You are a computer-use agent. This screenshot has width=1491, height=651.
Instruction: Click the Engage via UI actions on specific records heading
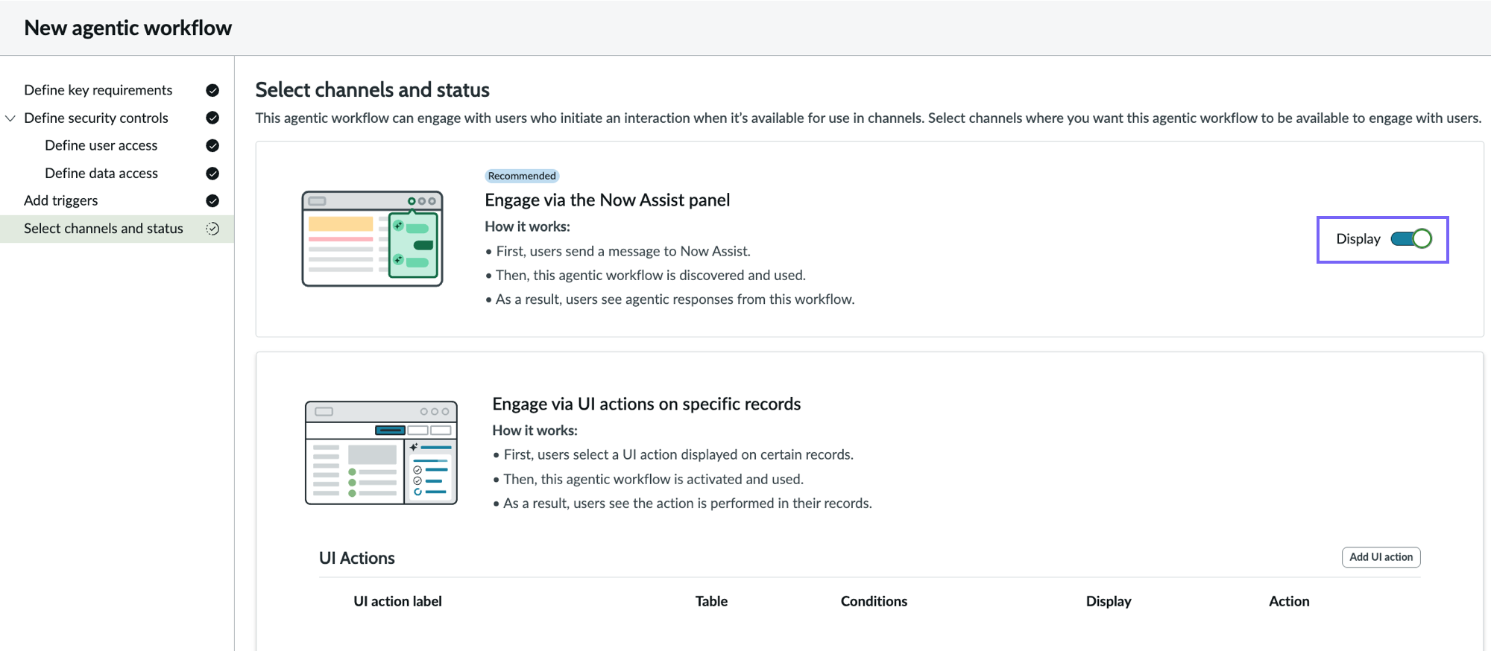[x=646, y=404]
